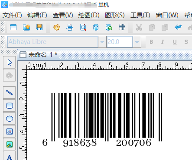The width and height of the screenshot is (192, 160).
Task: Open the database settings icon
Action: point(96,27)
